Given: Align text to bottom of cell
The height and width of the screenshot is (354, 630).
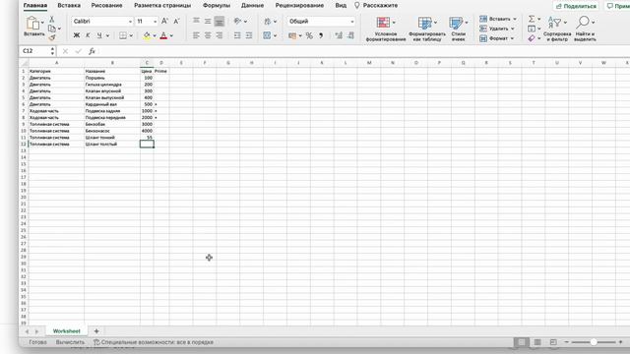Looking at the screenshot, I should pos(219,21).
